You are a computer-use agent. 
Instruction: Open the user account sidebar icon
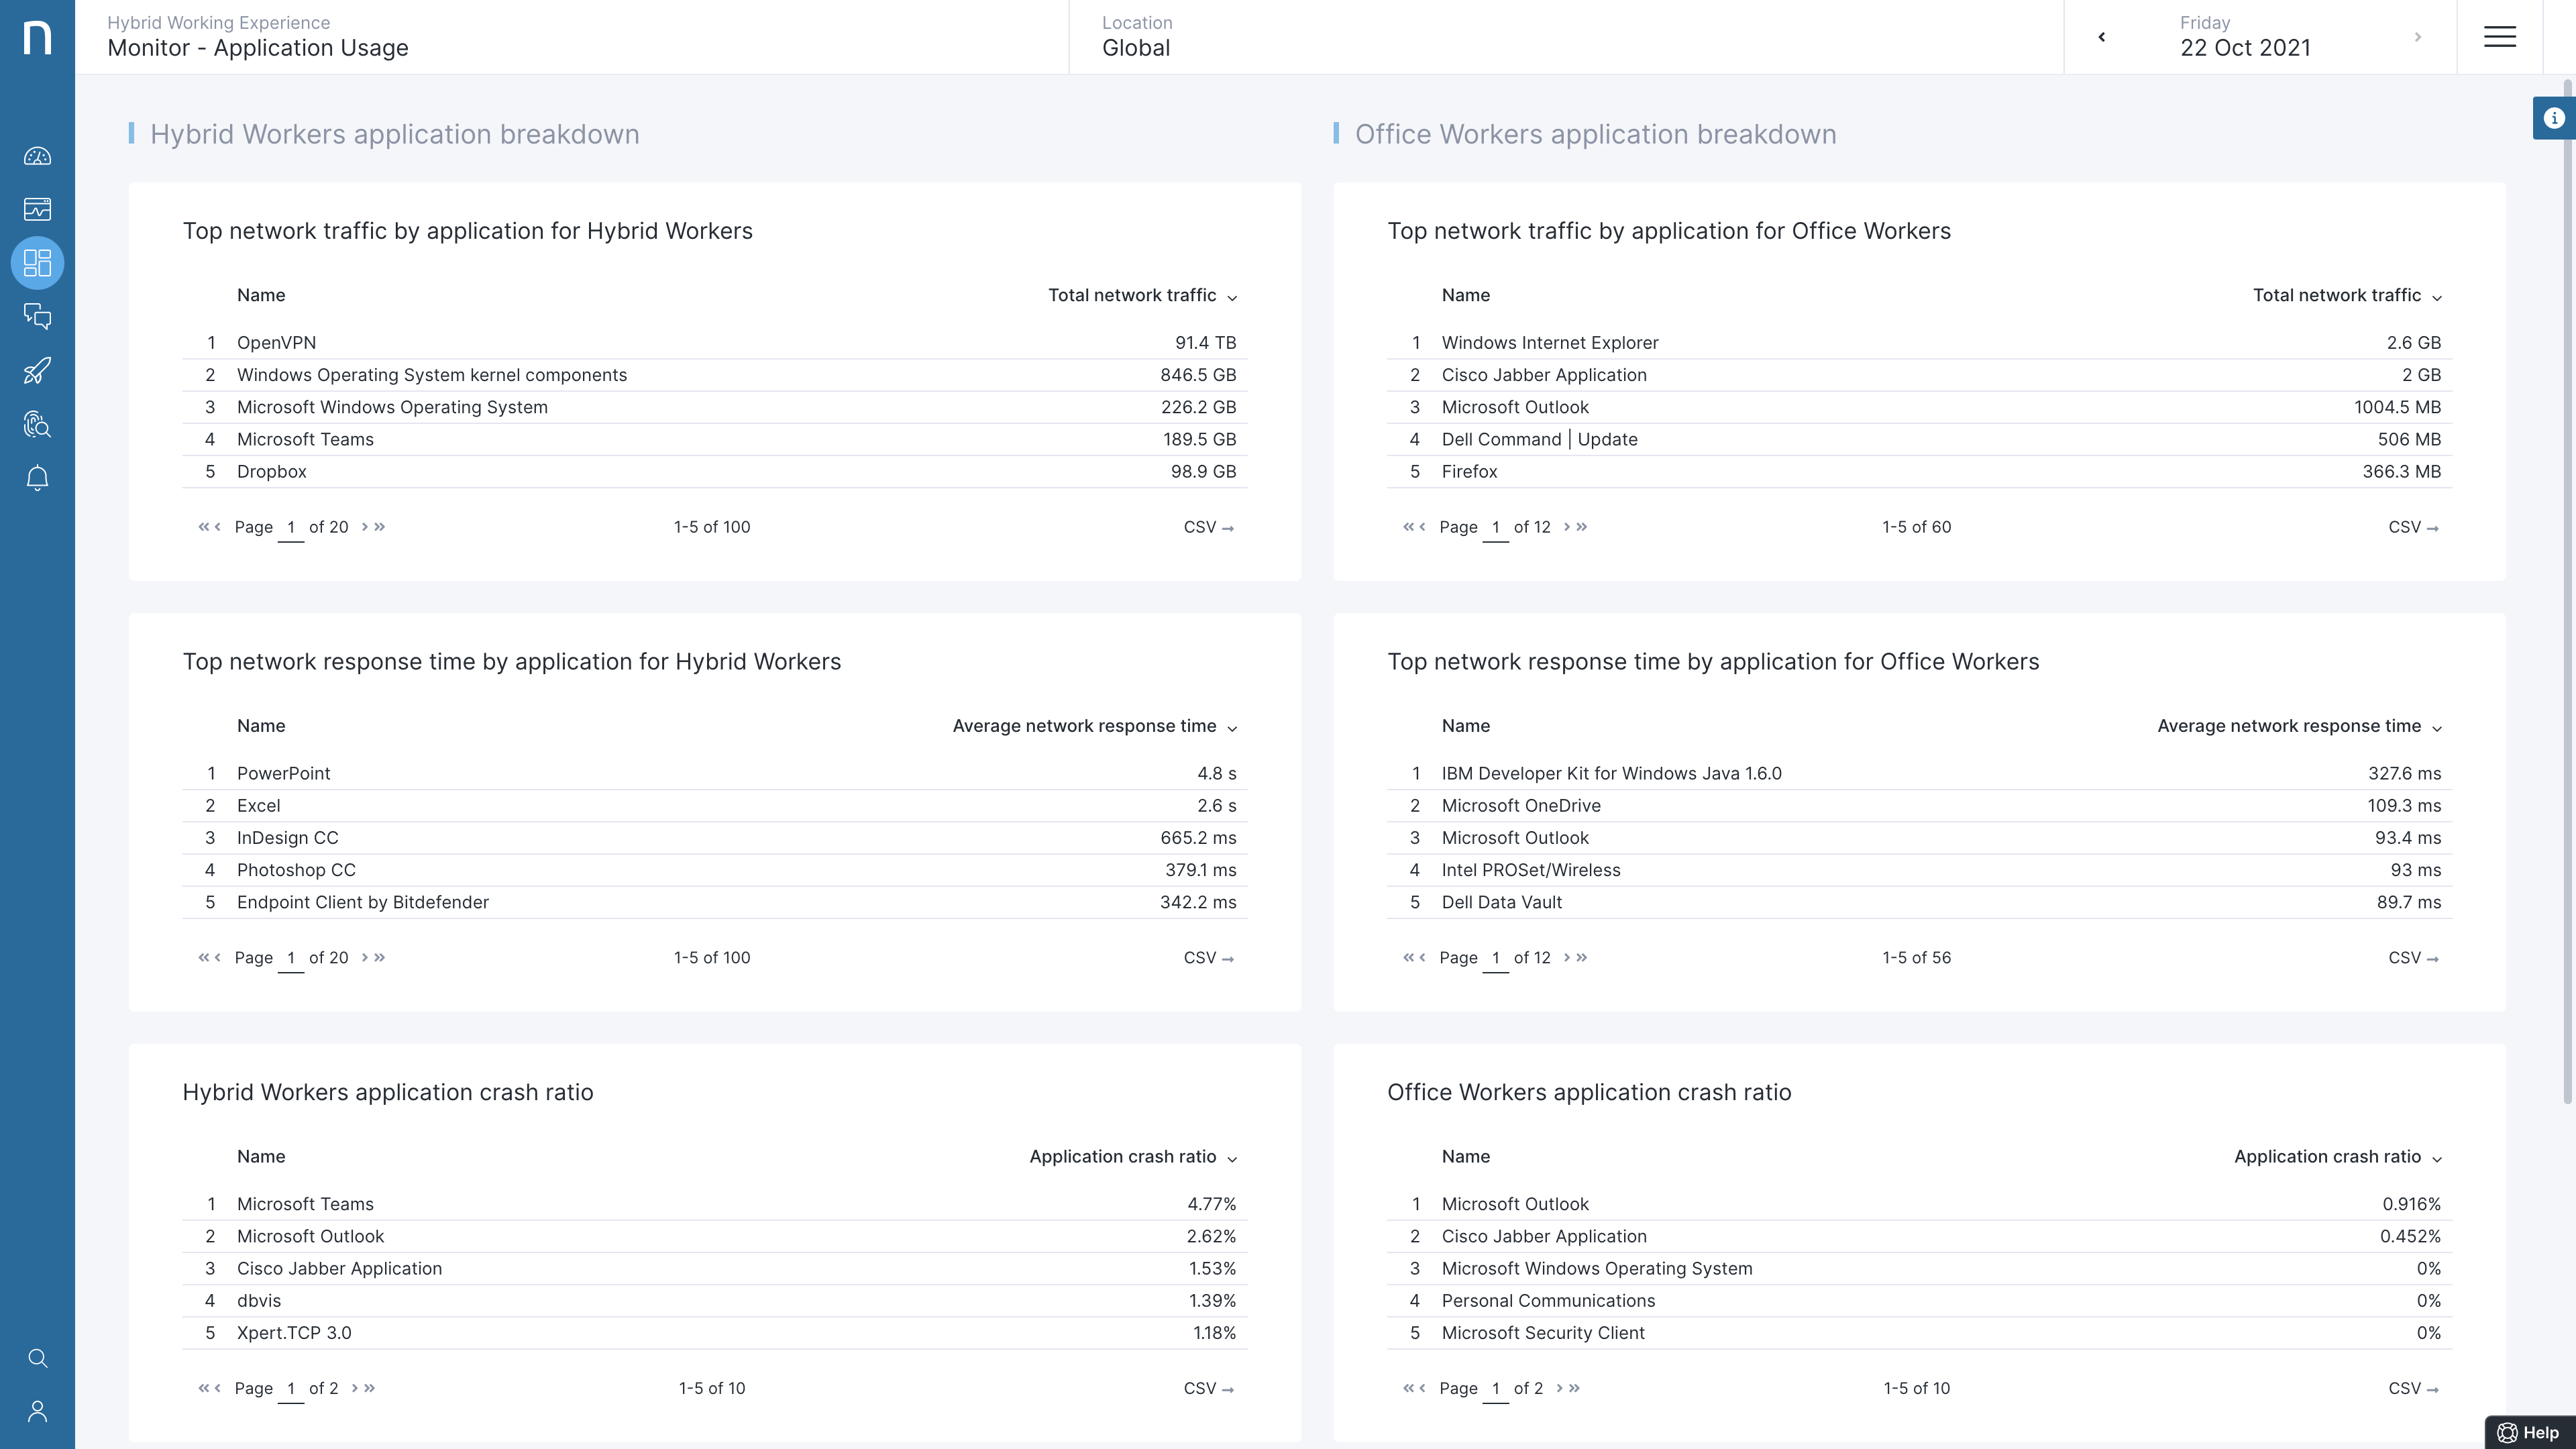click(37, 1411)
